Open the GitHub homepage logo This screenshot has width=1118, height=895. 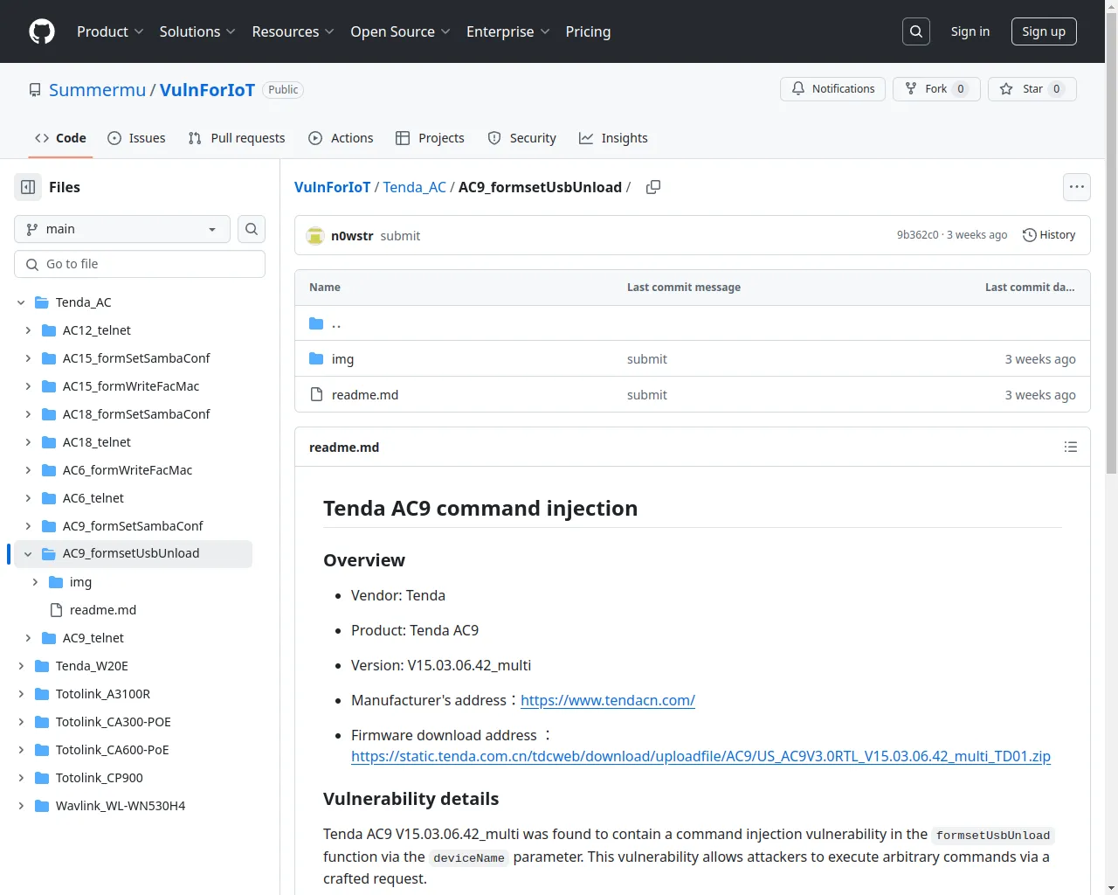(42, 31)
